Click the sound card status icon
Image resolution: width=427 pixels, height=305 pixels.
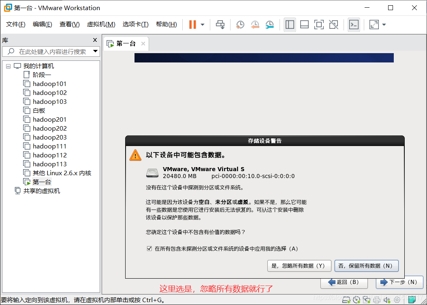point(387,301)
